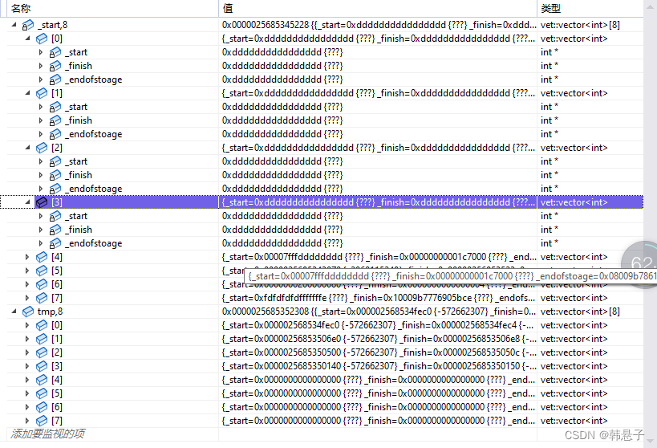Select _endofstoage row under element [1]
This screenshot has height=448, width=657.
point(325,134)
